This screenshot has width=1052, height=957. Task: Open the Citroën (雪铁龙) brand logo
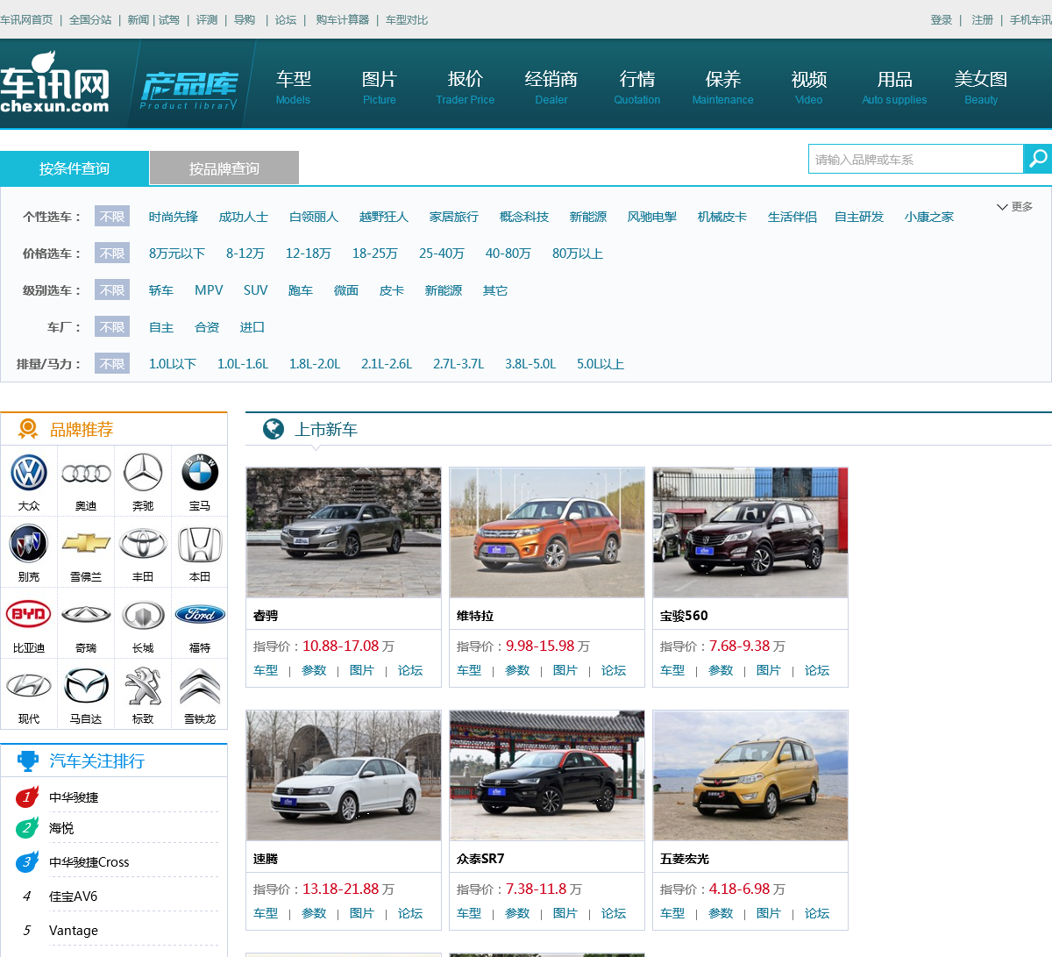[x=200, y=686]
